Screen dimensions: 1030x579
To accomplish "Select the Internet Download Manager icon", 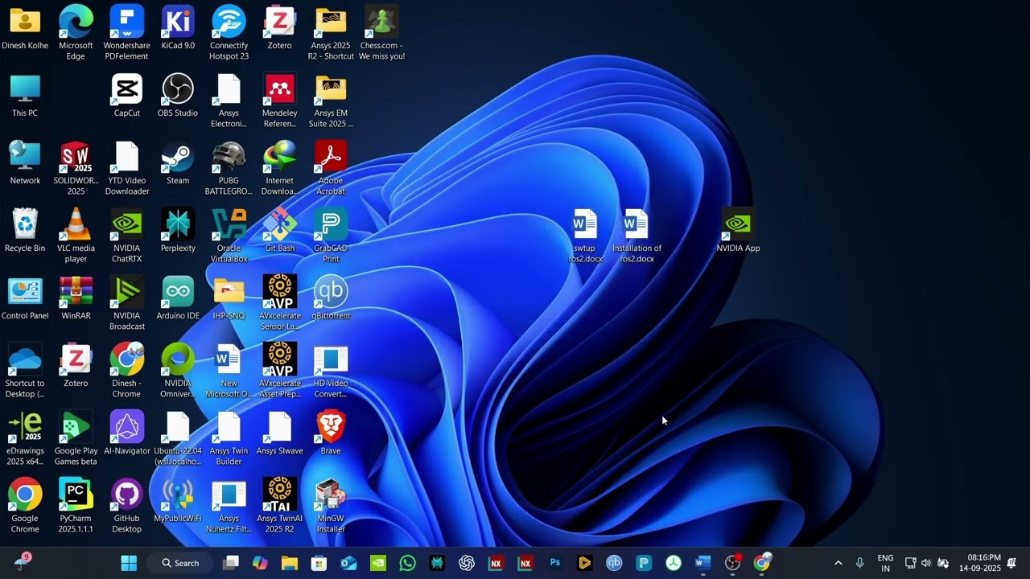I will point(279,169).
